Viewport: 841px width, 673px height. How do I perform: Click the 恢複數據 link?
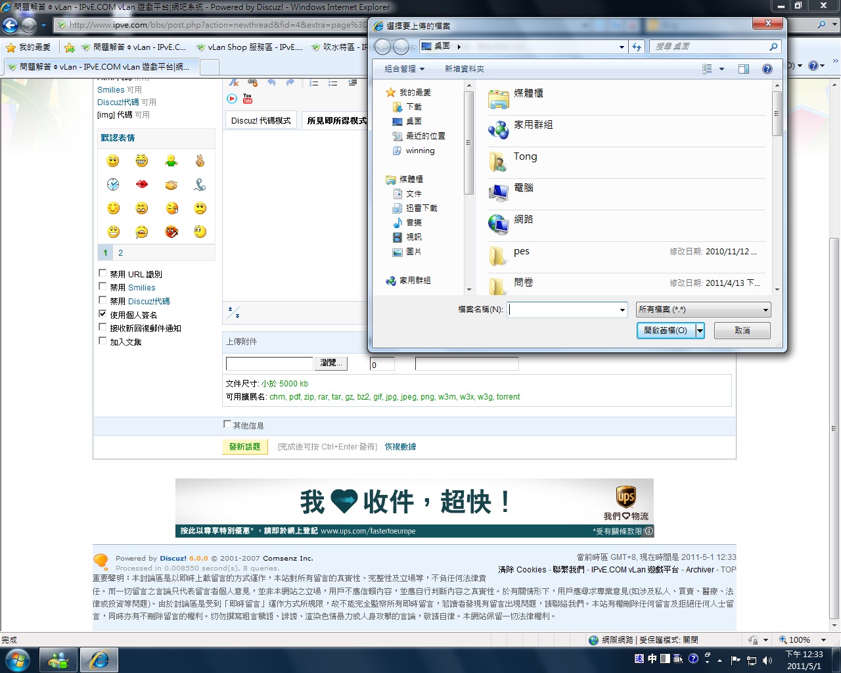tap(401, 447)
